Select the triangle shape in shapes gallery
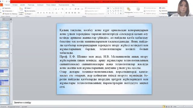Image resolution: width=193 pixels, height=108 pixels. 108,11
